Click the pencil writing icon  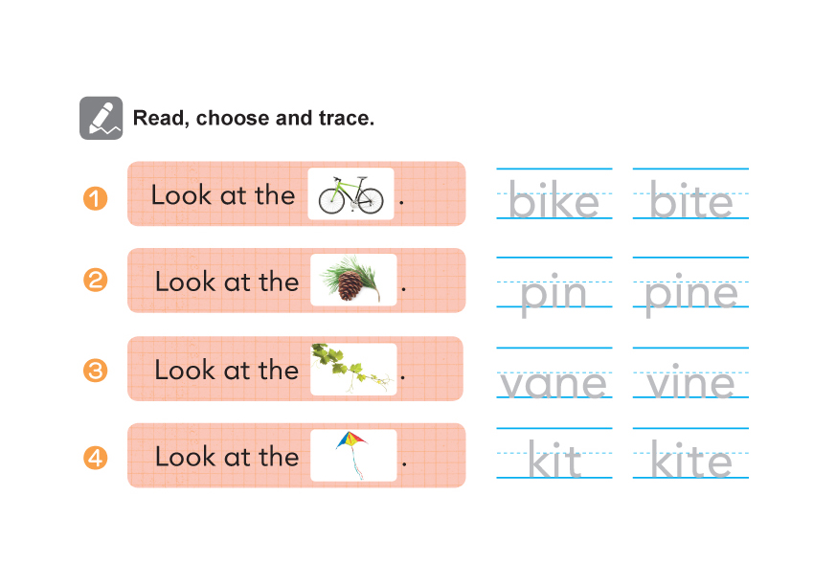[101, 118]
